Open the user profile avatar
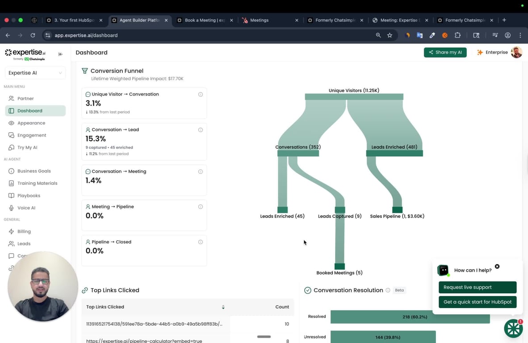The width and height of the screenshot is (528, 343). [x=516, y=52]
